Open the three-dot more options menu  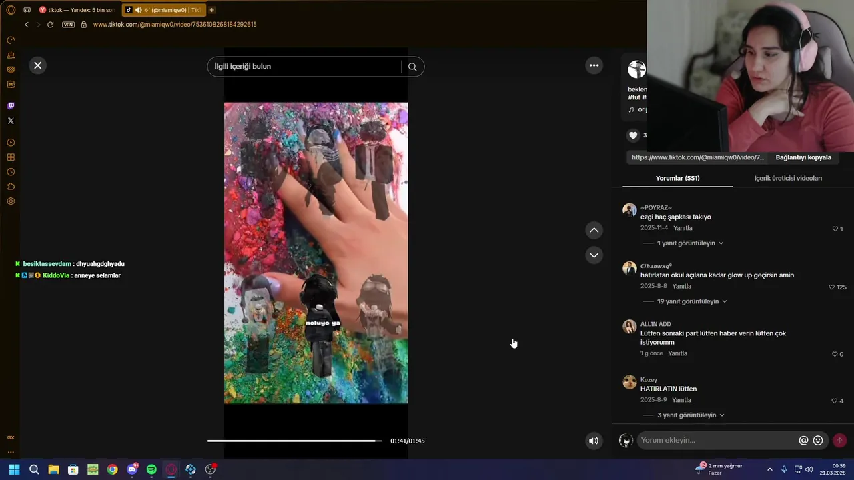(594, 65)
